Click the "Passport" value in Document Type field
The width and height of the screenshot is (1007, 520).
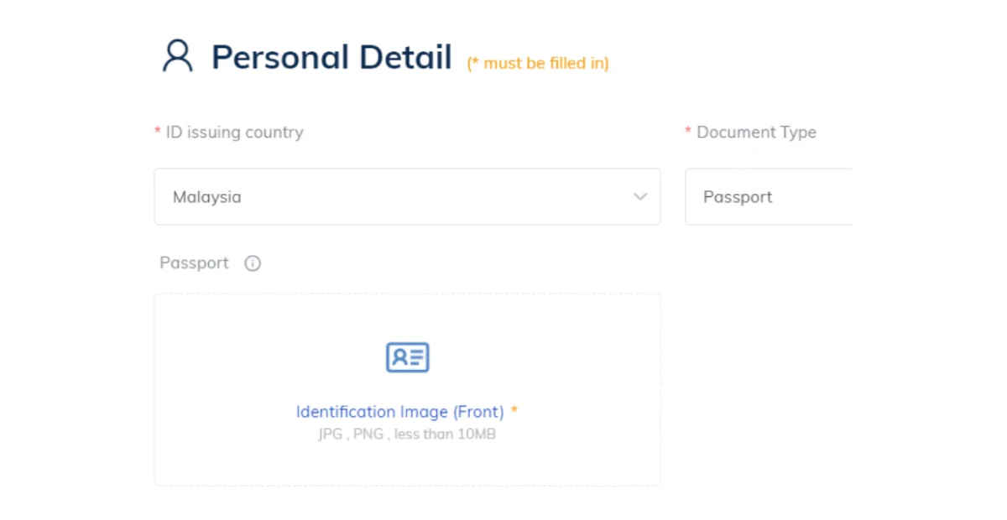738,197
